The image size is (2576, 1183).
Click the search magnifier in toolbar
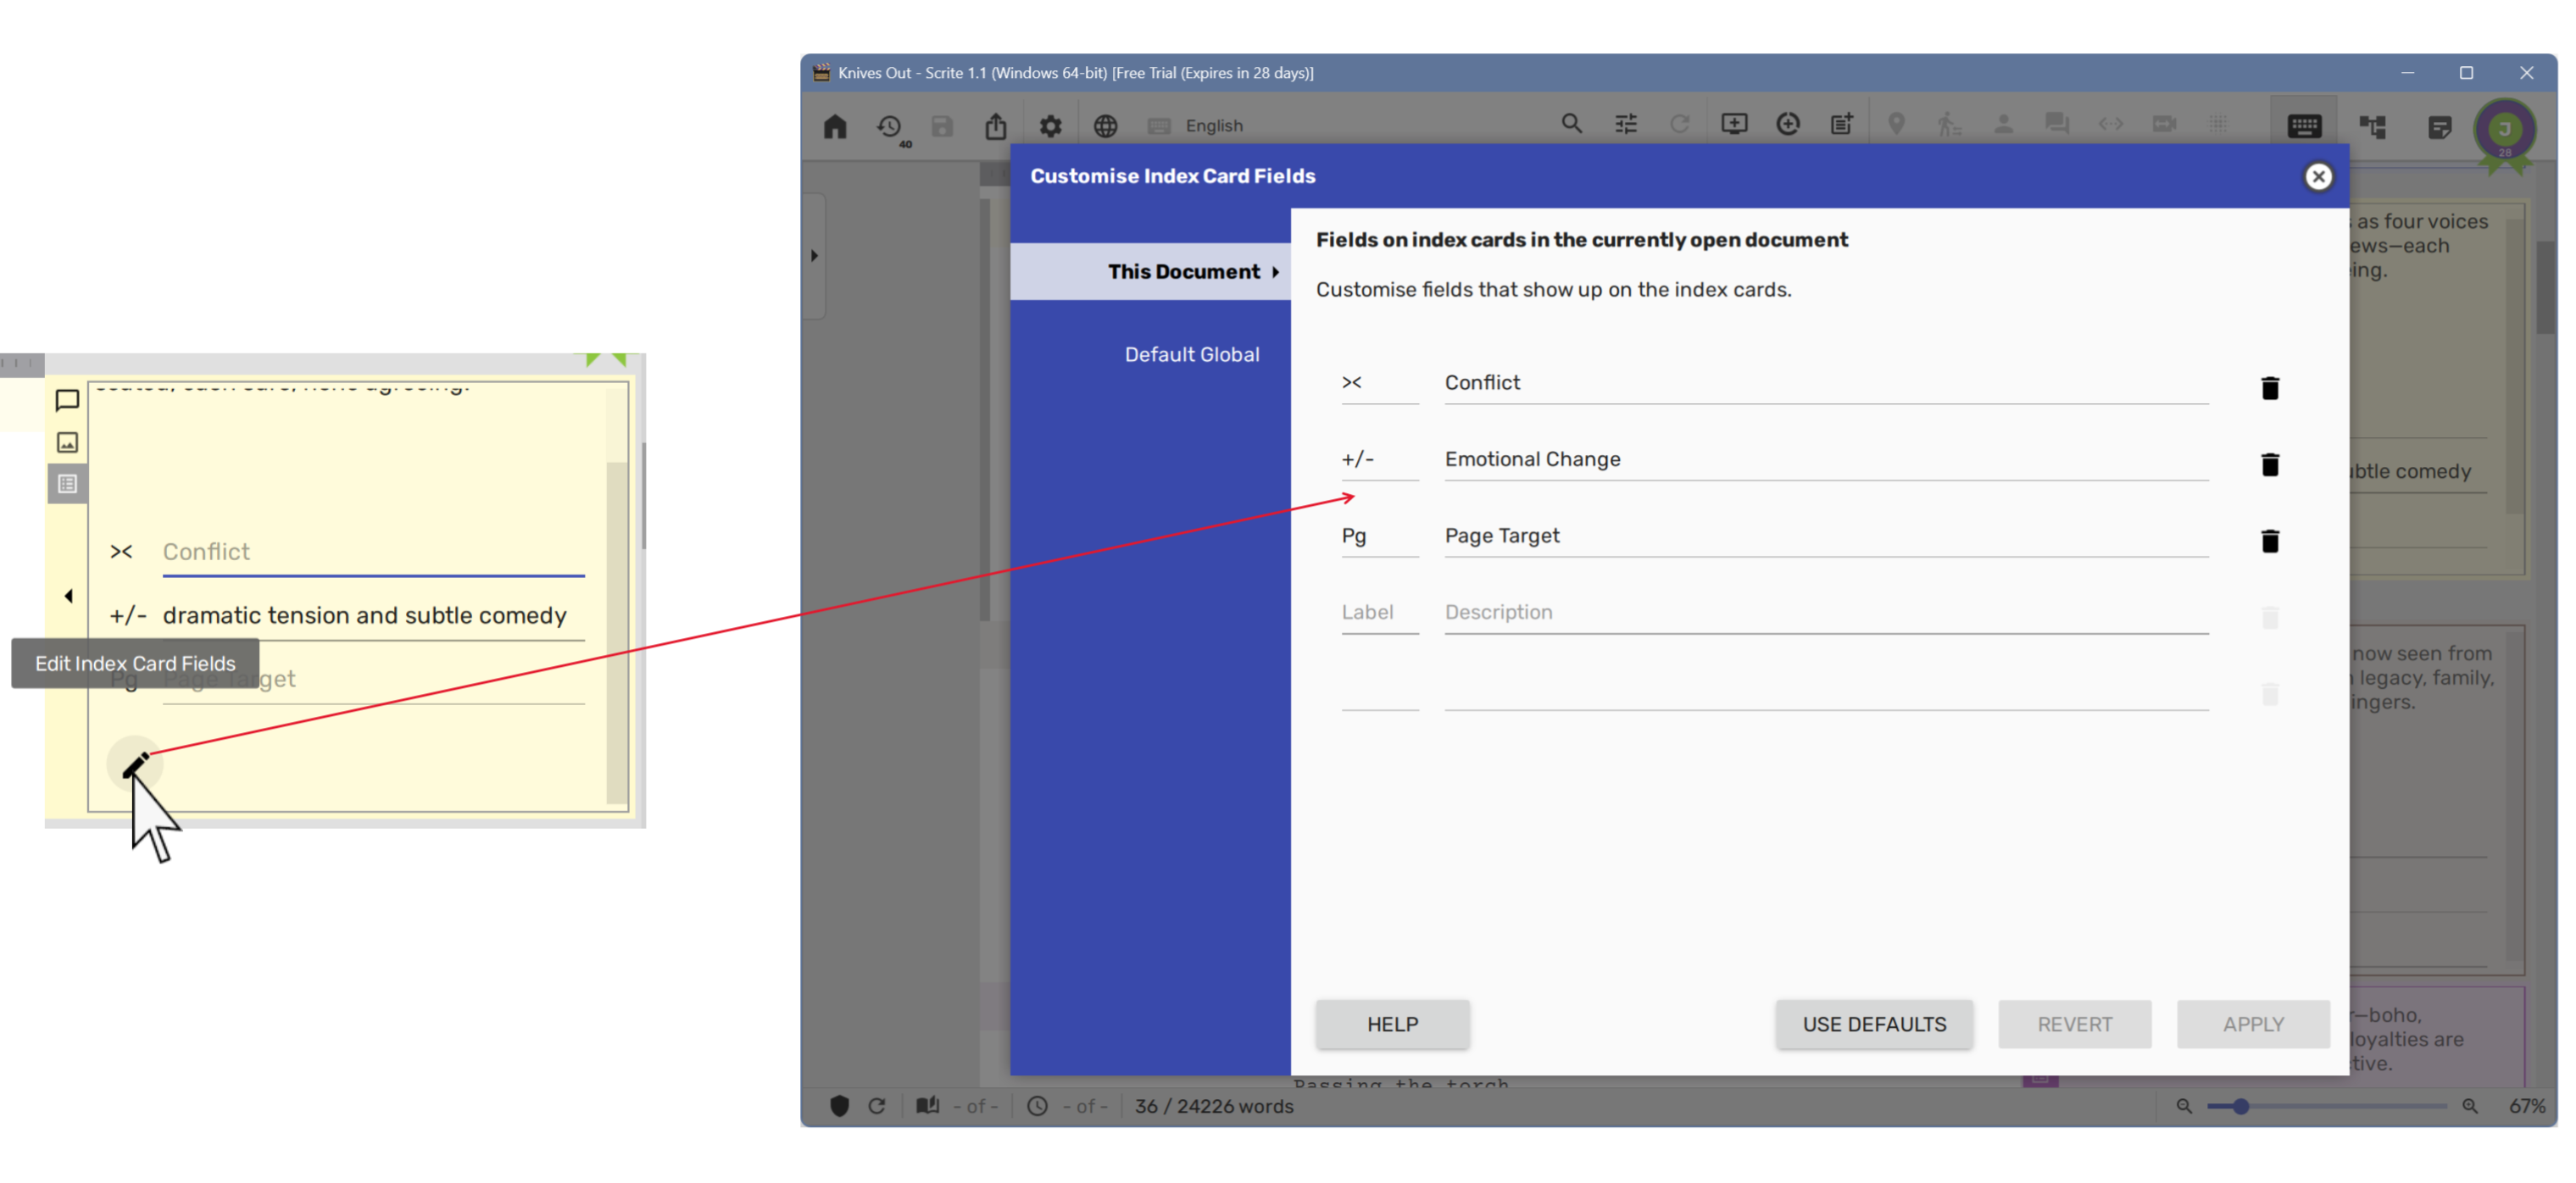(x=1571, y=124)
